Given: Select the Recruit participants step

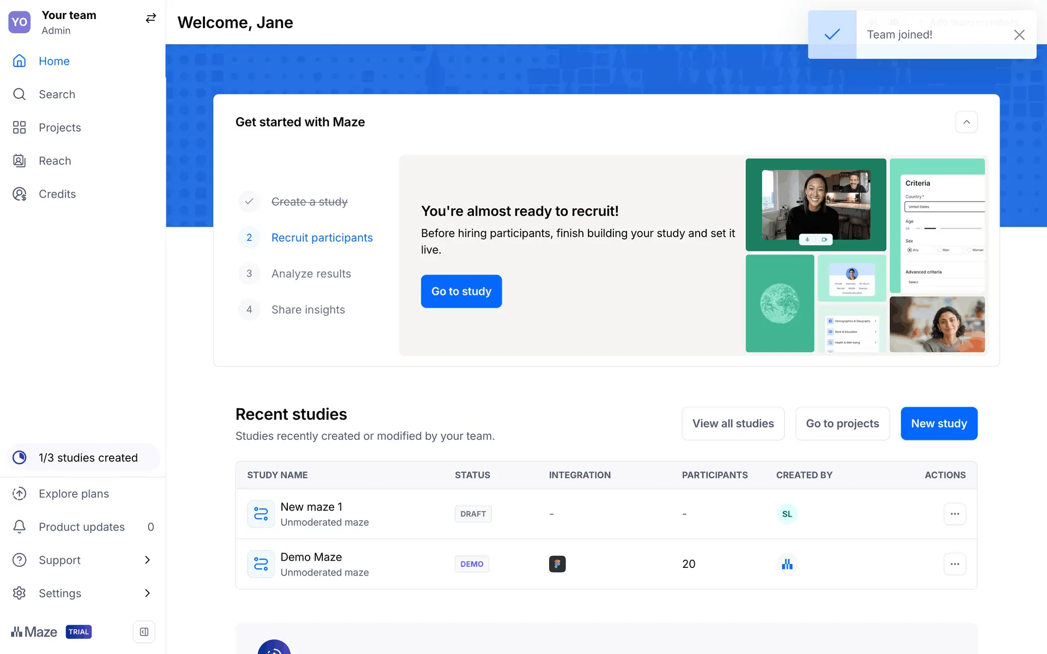Looking at the screenshot, I should 322,238.
